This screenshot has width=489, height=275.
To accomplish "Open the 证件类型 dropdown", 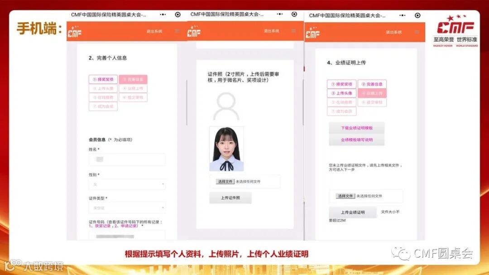I will tap(127, 208).
